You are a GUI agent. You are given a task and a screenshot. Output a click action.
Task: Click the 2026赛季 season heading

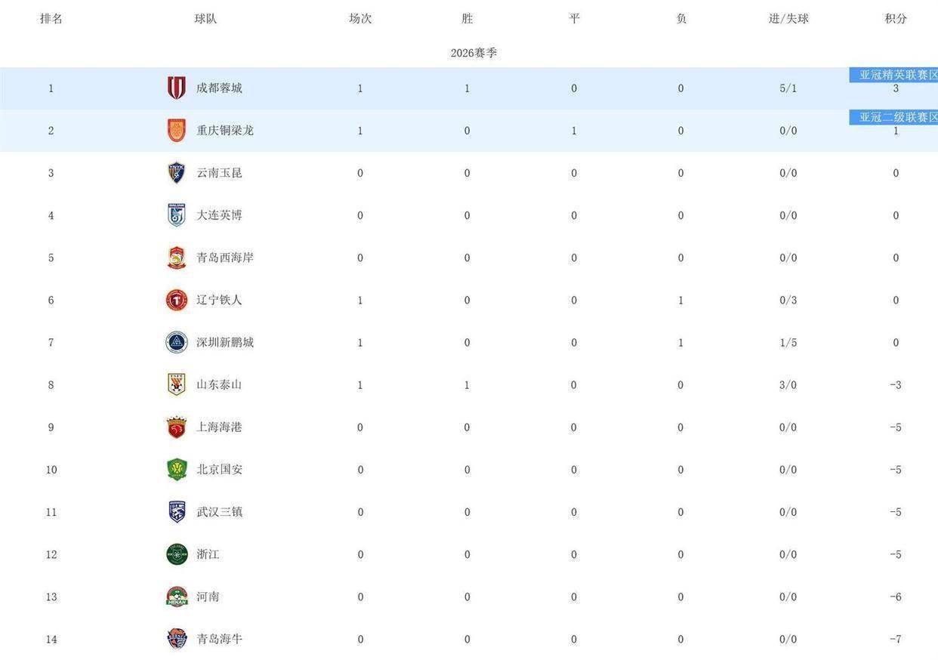tap(474, 53)
